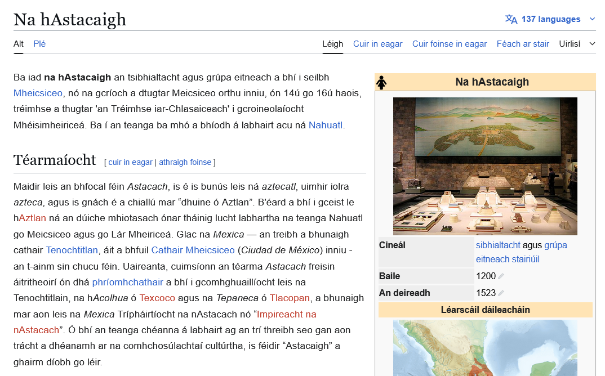Open the Tenochtitlan museum model image
The width and height of the screenshot is (605, 376).
[x=485, y=166]
